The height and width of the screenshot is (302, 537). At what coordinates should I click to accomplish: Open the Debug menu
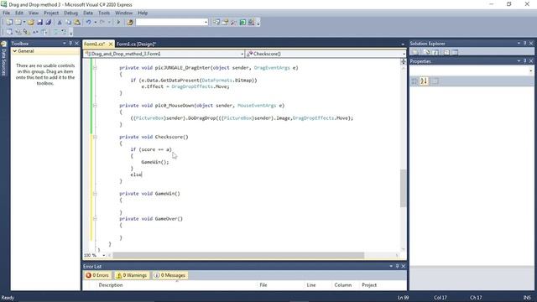(70, 13)
